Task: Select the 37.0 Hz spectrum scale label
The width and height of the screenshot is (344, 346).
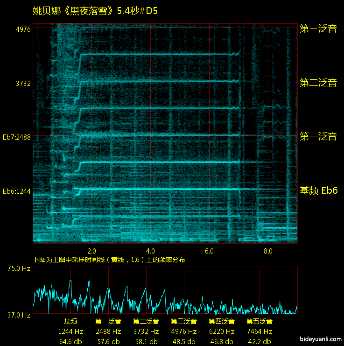Action: [19, 315]
